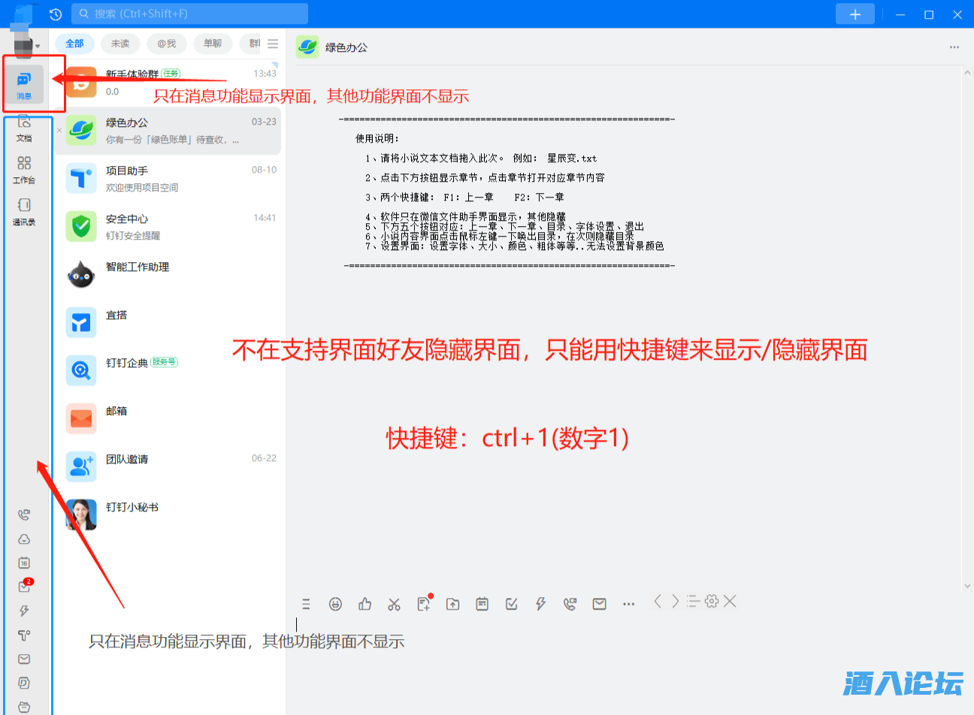Open the phone and video call icon in the sidebar
974x715 pixels.
click(x=24, y=515)
